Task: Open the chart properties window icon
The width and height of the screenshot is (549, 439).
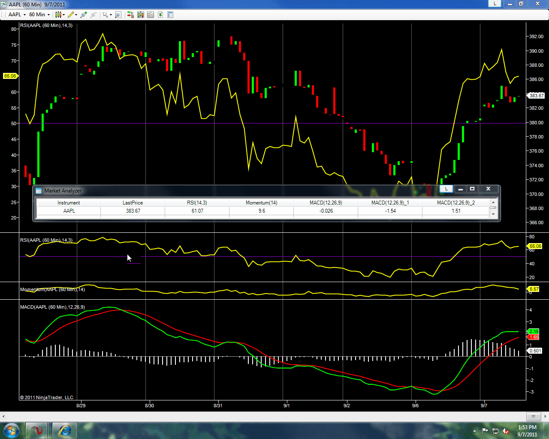Action: point(170,15)
